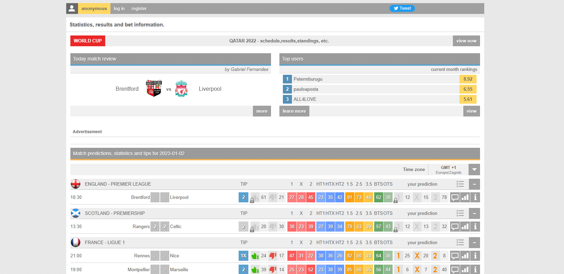Click view button for user rankings
Image resolution: width=564 pixels, height=274 pixels.
[x=472, y=111]
